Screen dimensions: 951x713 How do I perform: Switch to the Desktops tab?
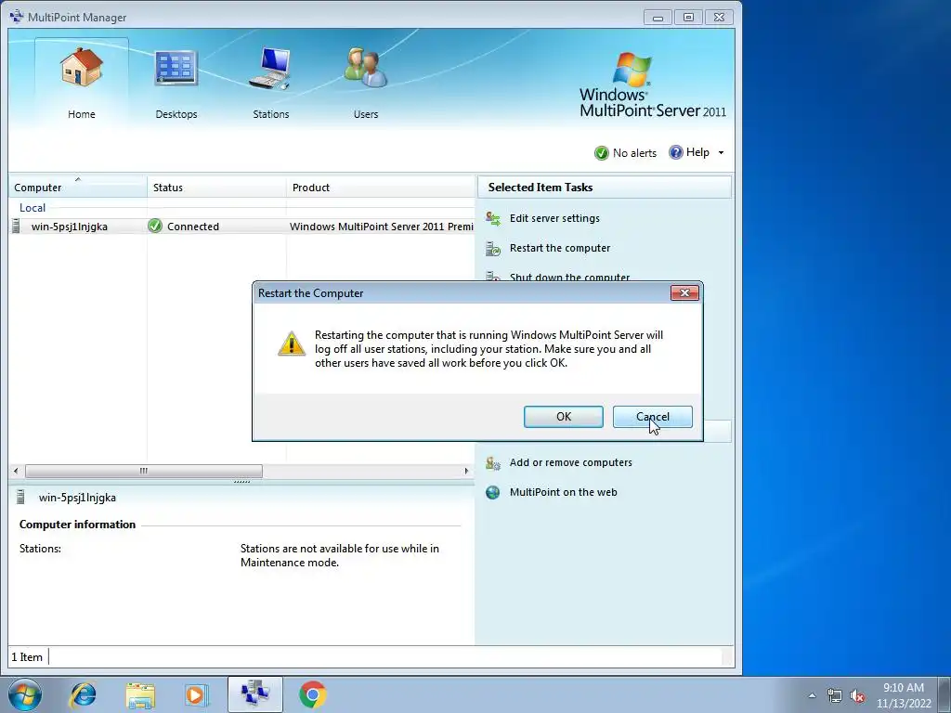(x=176, y=82)
